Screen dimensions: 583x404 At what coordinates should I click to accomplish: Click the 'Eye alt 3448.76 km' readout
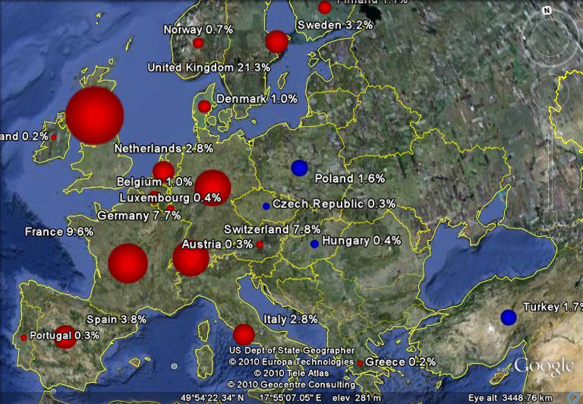pyautogui.click(x=510, y=398)
